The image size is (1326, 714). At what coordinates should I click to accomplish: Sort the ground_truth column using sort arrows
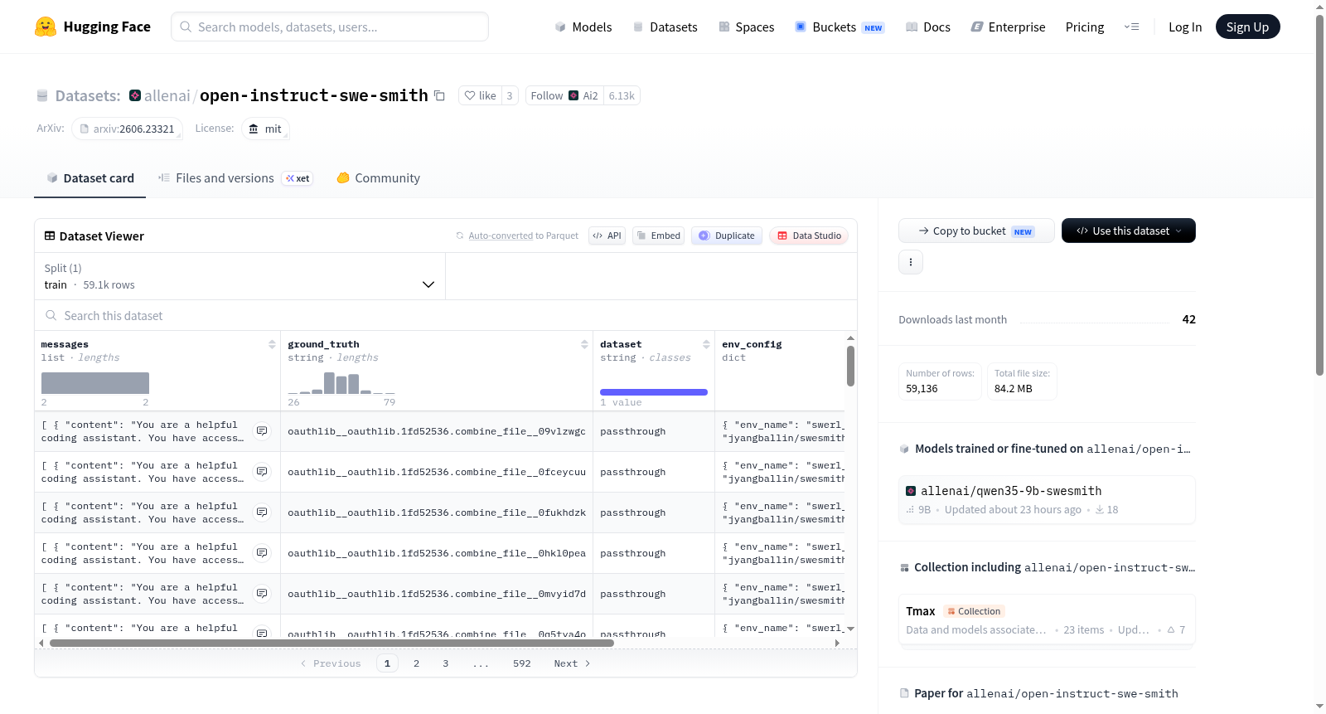pos(584,344)
